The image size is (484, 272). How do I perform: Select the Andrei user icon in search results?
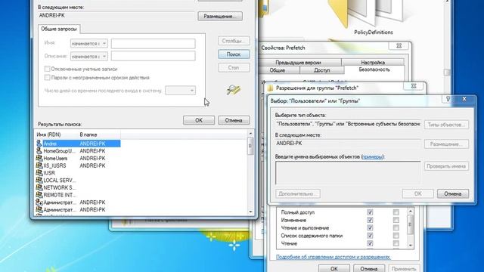pyautogui.click(x=39, y=144)
